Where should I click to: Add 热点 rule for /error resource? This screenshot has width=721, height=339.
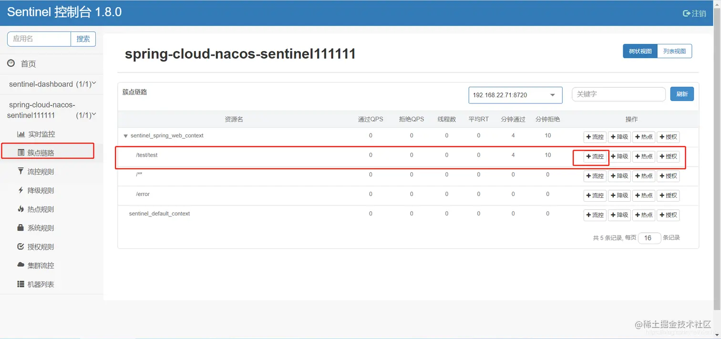644,195
